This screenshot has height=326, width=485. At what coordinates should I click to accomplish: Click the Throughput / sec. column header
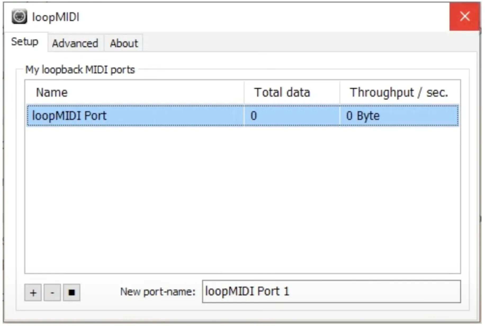[x=400, y=92]
